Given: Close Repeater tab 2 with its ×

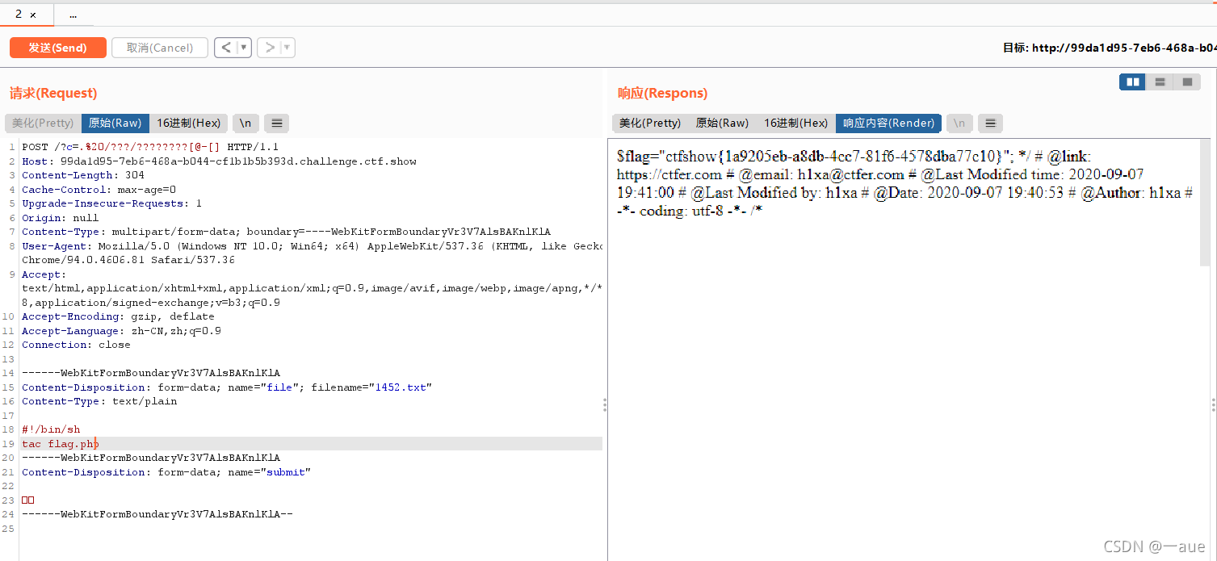Looking at the screenshot, I should click(33, 15).
